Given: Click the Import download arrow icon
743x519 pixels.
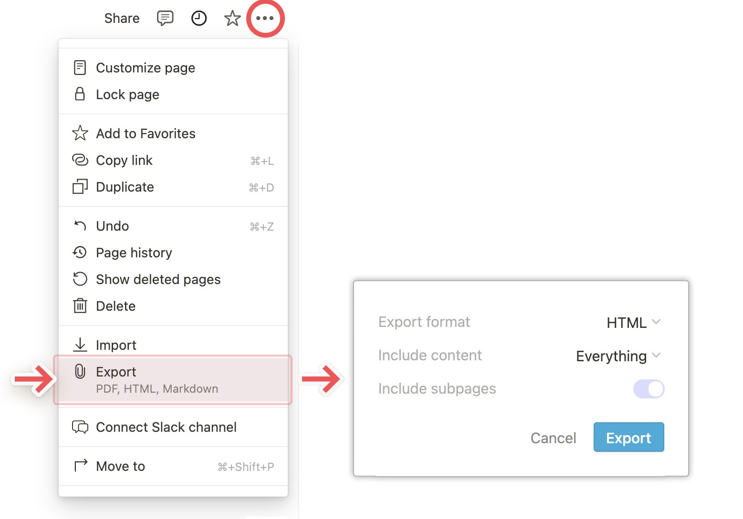Looking at the screenshot, I should click(x=80, y=345).
